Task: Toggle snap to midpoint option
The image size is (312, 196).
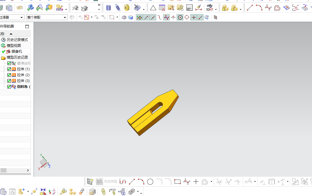Action: [153, 17]
